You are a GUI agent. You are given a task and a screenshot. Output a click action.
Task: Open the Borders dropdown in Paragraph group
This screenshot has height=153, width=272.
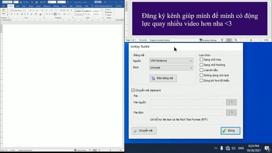tap(69, 14)
